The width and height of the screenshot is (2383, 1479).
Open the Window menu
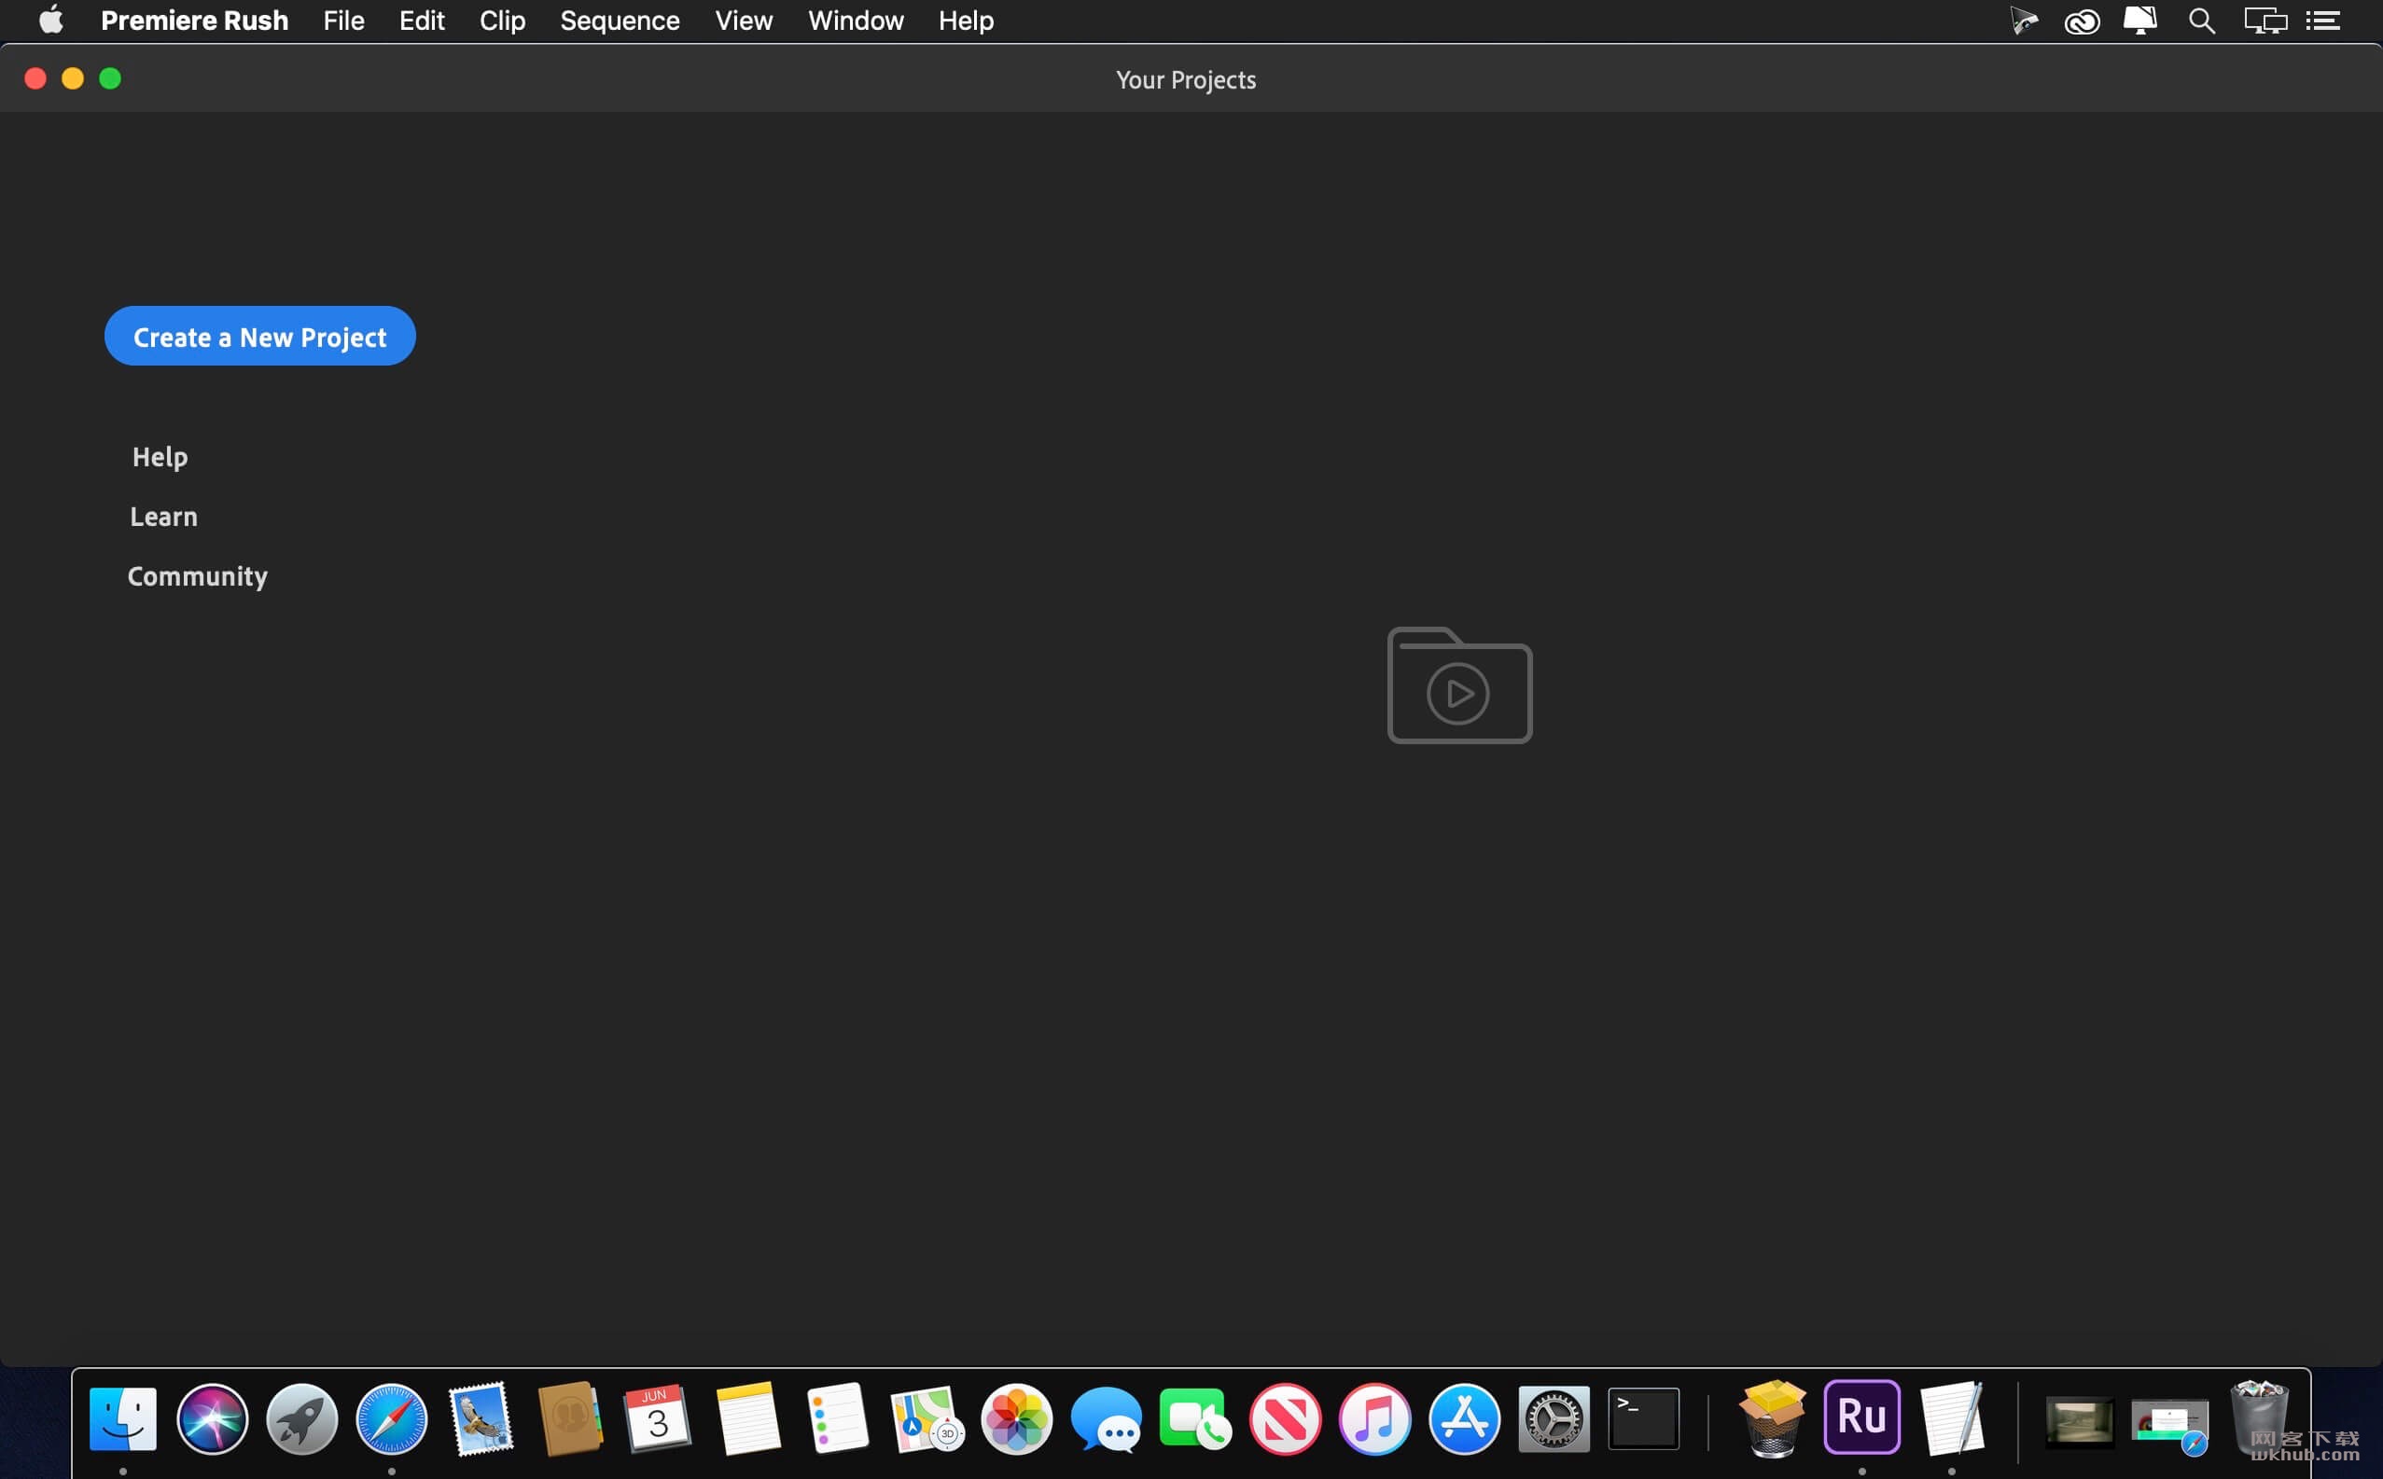(x=856, y=21)
